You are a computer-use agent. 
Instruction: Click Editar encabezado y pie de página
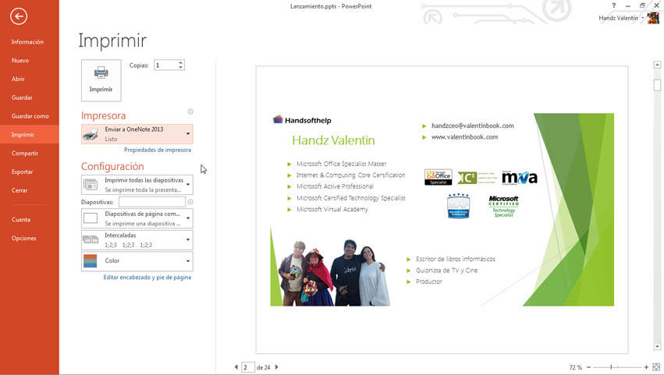click(147, 278)
